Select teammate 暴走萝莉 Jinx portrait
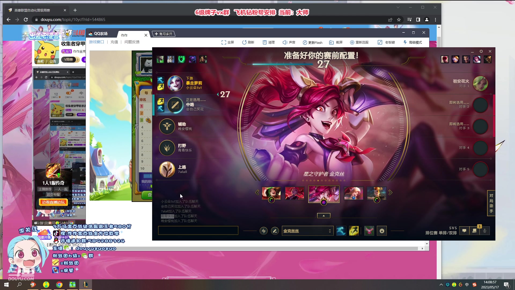 [x=175, y=83]
